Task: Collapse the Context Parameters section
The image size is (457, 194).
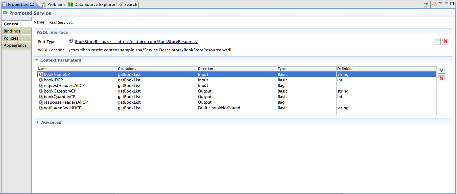Action: (x=37, y=60)
